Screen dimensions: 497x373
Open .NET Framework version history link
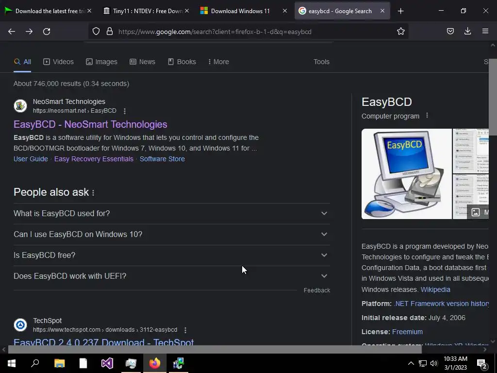[441, 304]
